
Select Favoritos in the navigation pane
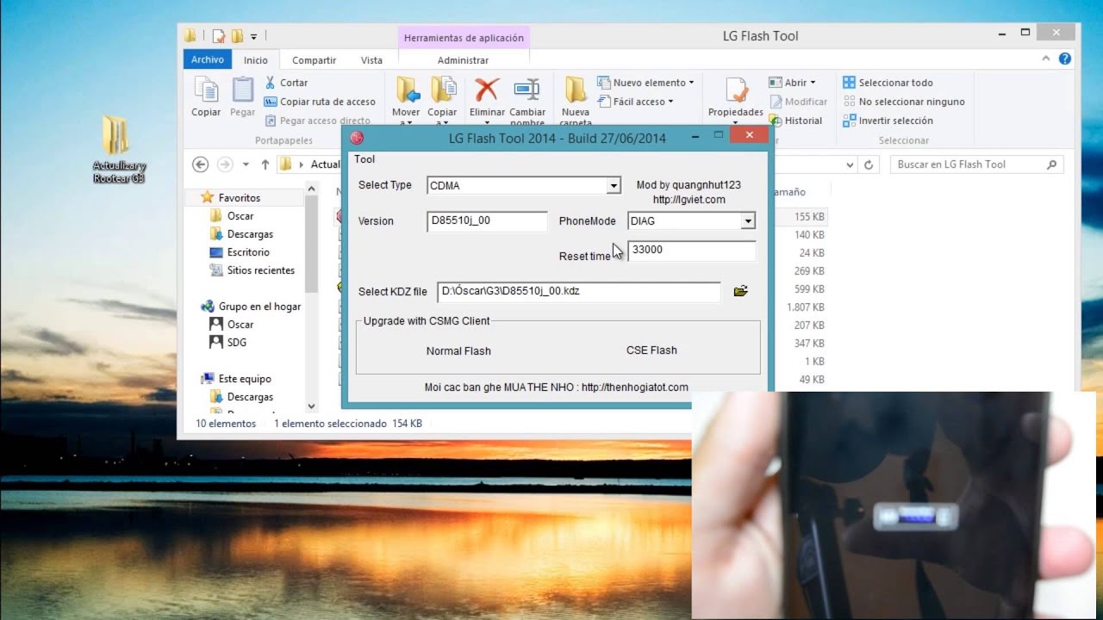[230, 198]
